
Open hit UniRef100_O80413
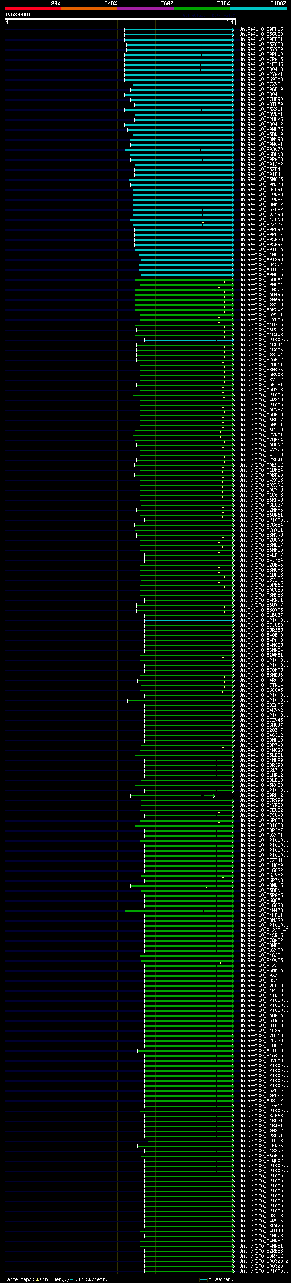(261, 70)
